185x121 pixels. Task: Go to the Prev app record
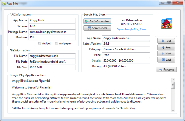pyautogui.click(x=166, y=47)
